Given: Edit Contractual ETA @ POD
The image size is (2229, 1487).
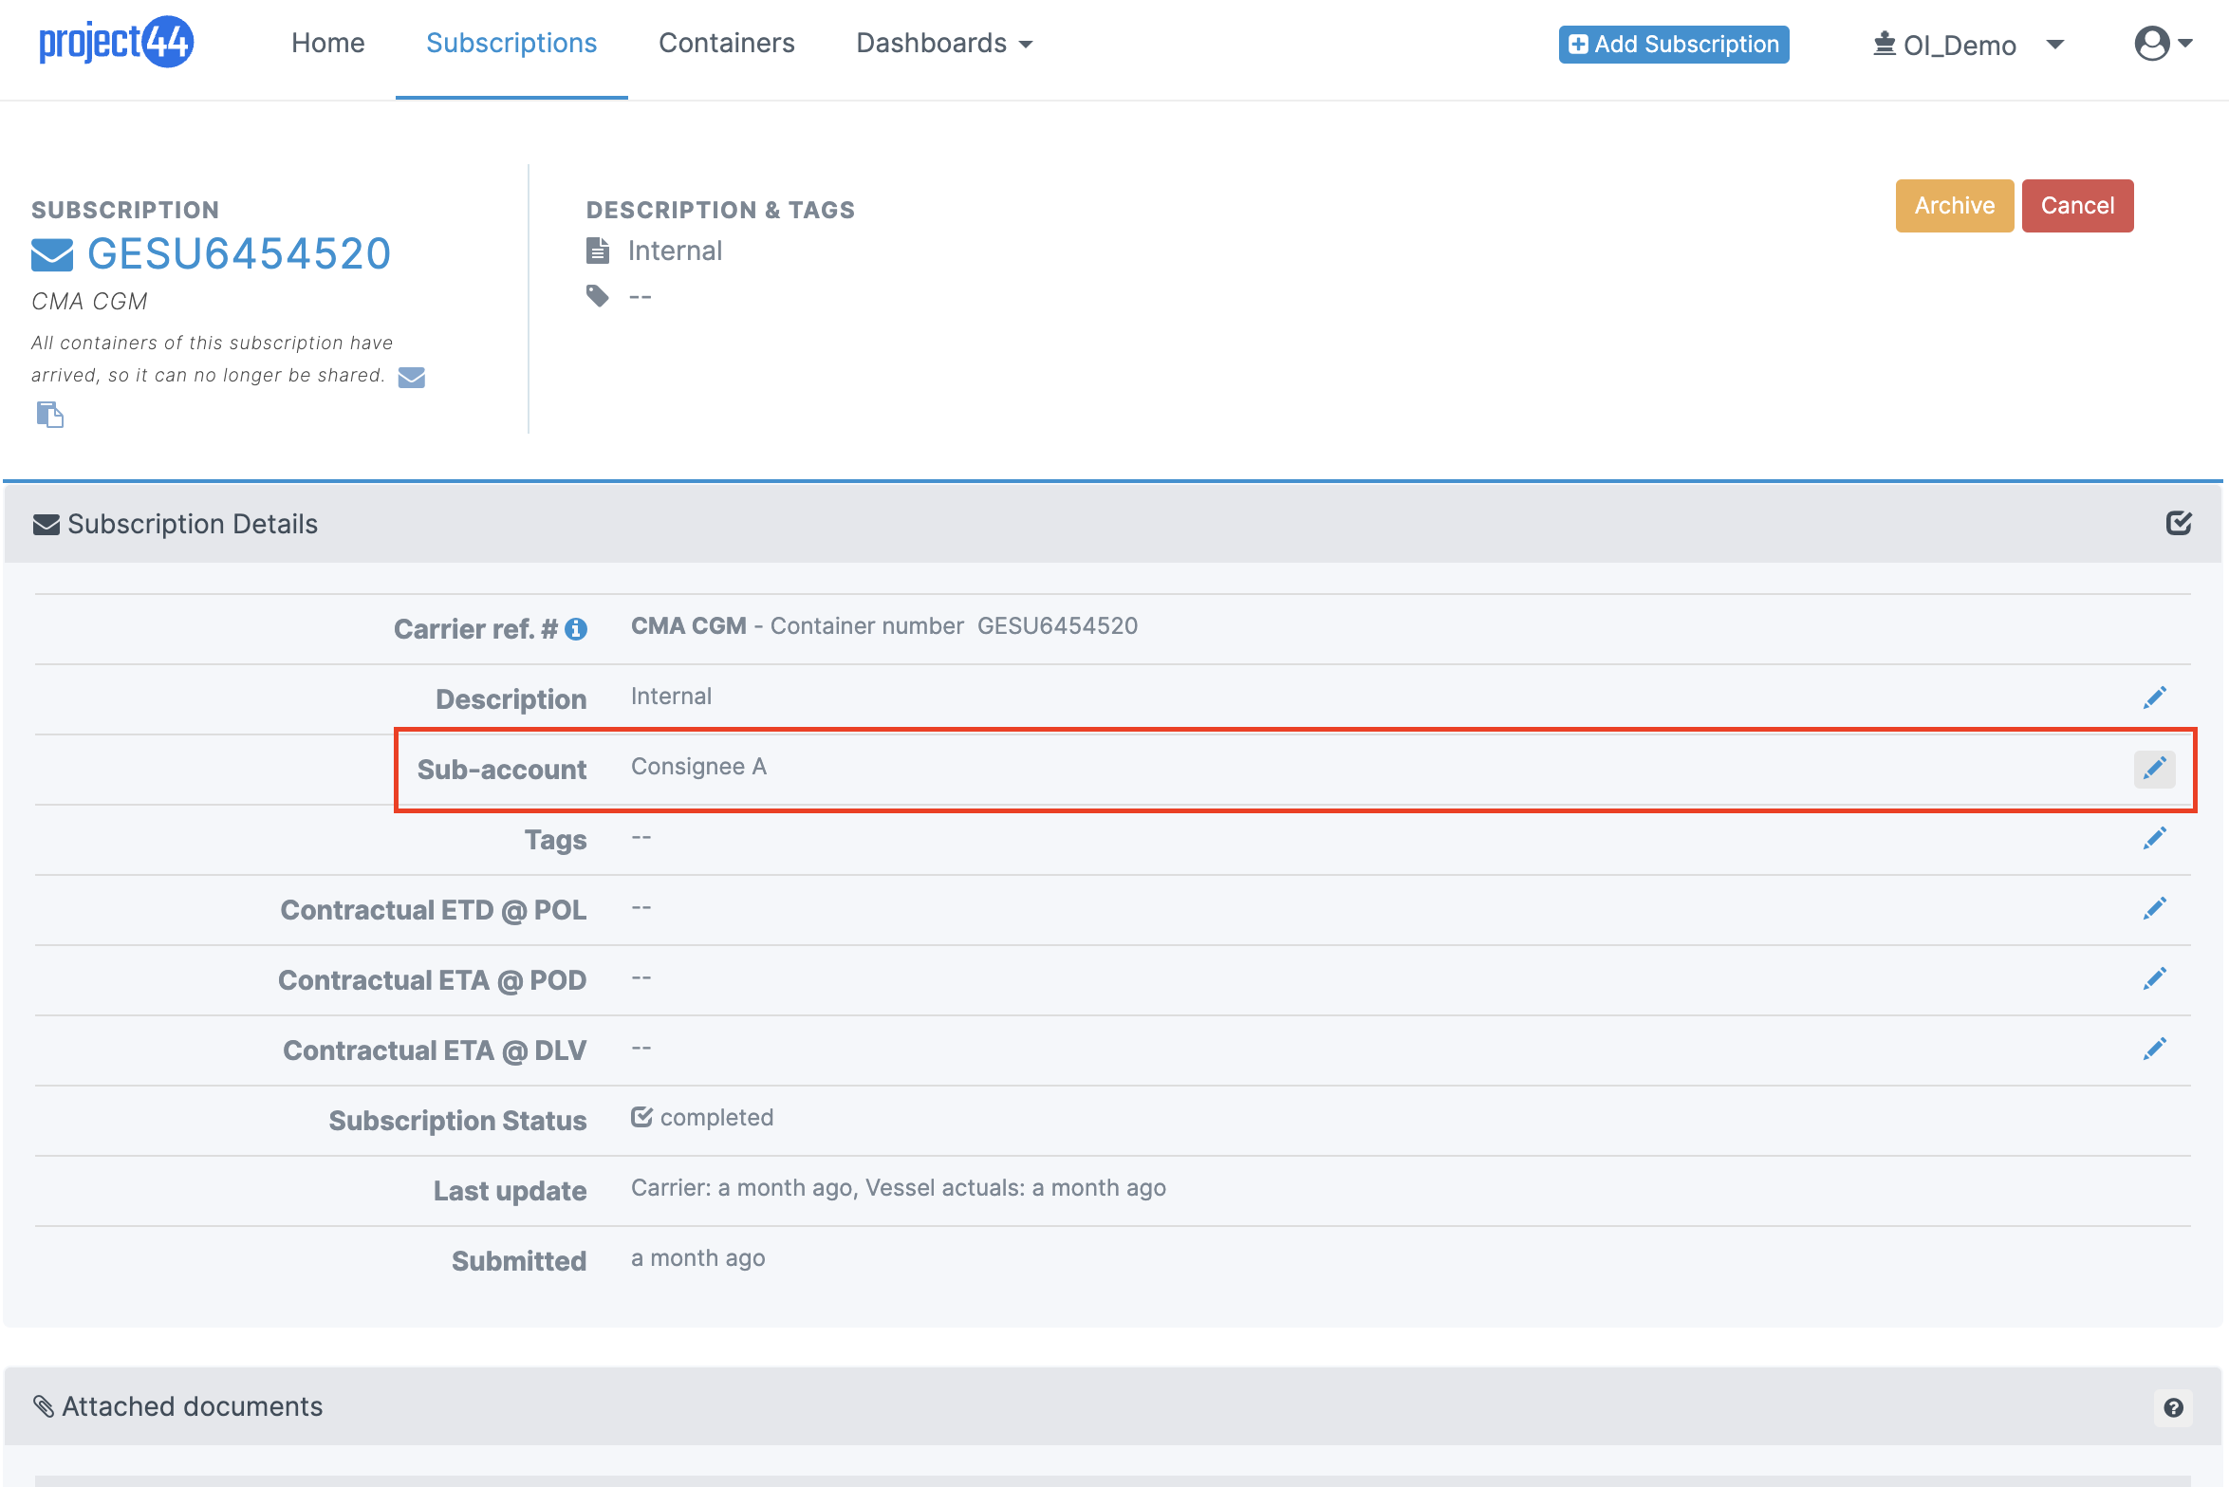Looking at the screenshot, I should pyautogui.click(x=2154, y=979).
